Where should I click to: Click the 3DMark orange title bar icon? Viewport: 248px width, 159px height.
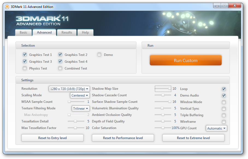[x=7, y=7]
